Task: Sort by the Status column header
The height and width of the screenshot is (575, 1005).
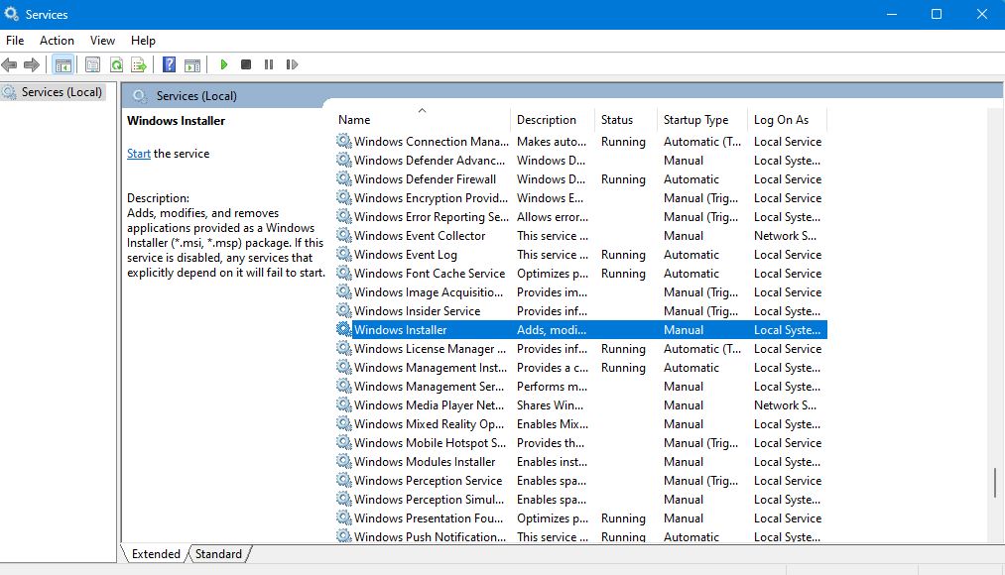Action: [626, 120]
